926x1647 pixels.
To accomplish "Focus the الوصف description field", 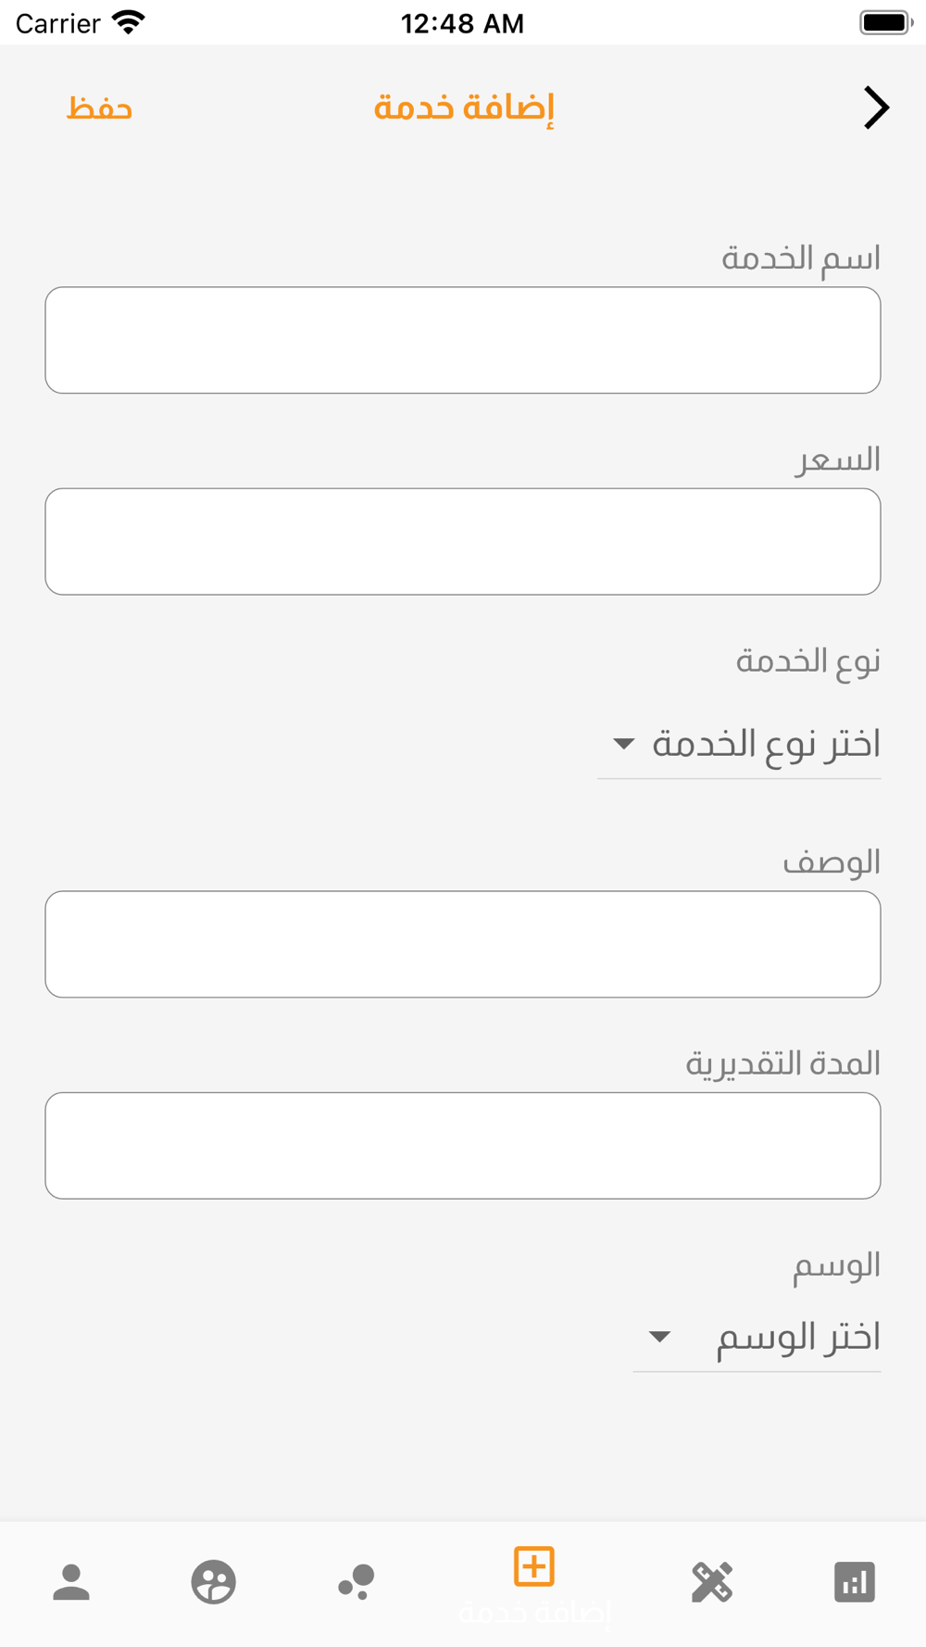I will 463,944.
